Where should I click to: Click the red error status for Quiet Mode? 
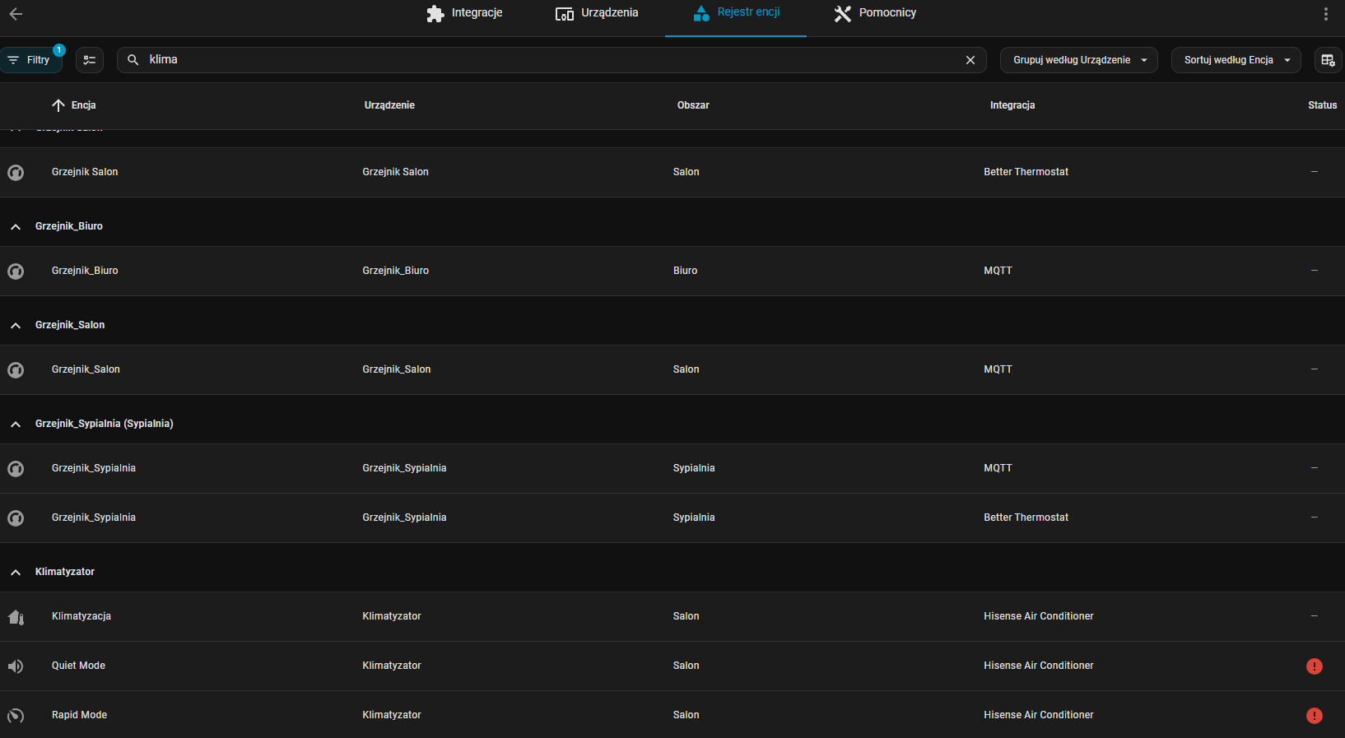tap(1314, 666)
